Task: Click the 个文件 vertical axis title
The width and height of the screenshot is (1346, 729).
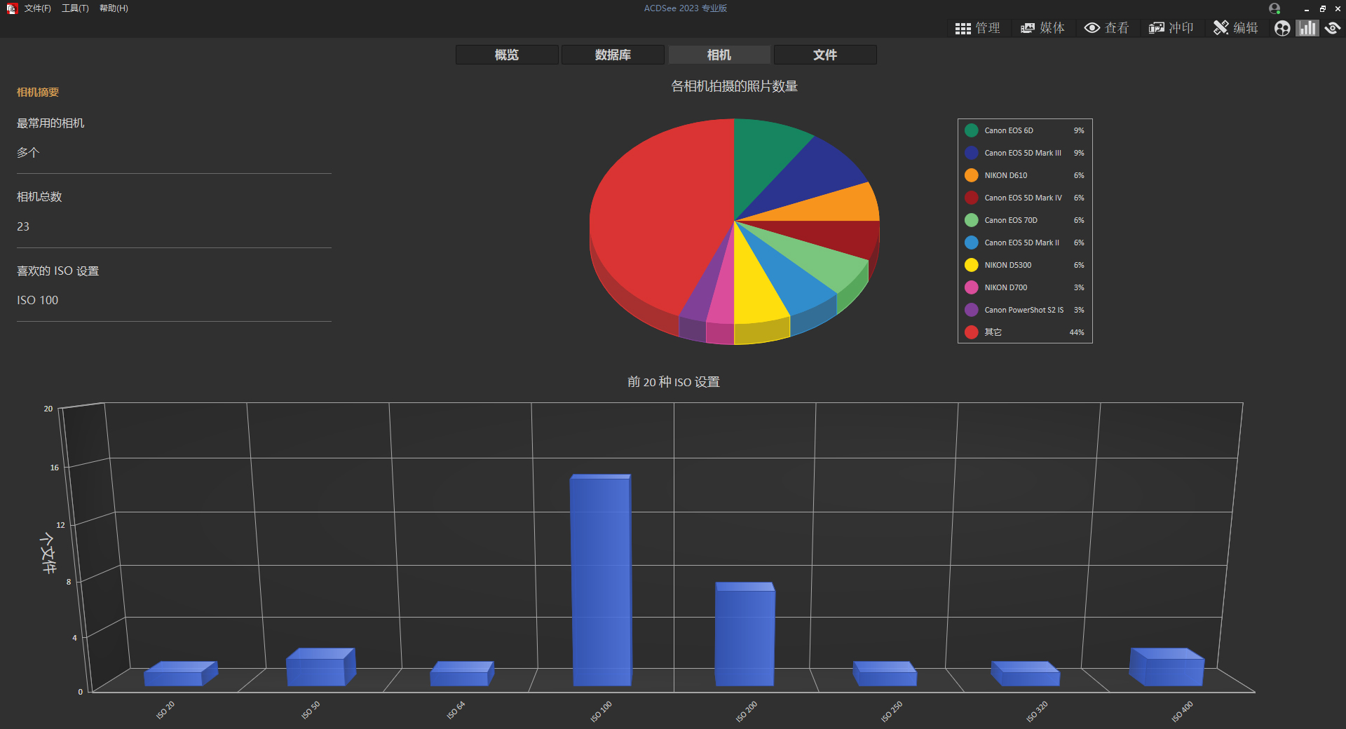Action: click(48, 553)
